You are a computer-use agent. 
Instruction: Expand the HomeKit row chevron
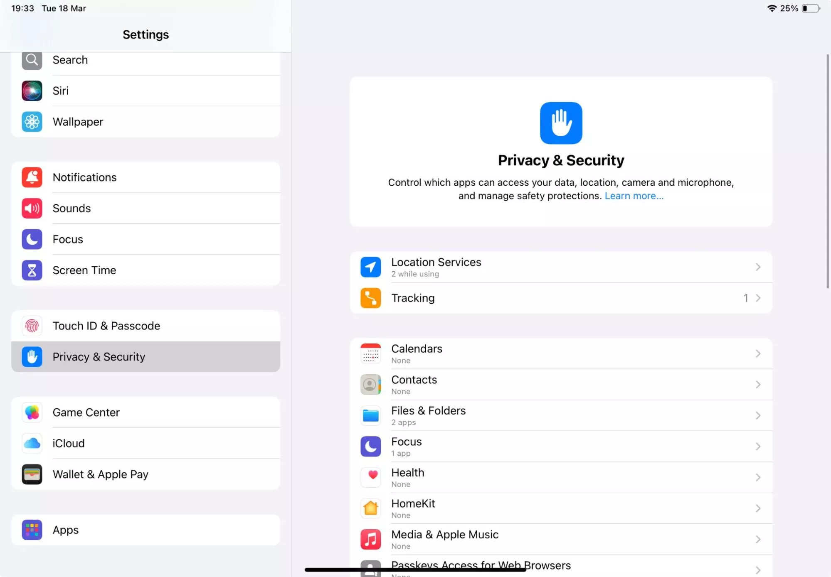pos(758,509)
